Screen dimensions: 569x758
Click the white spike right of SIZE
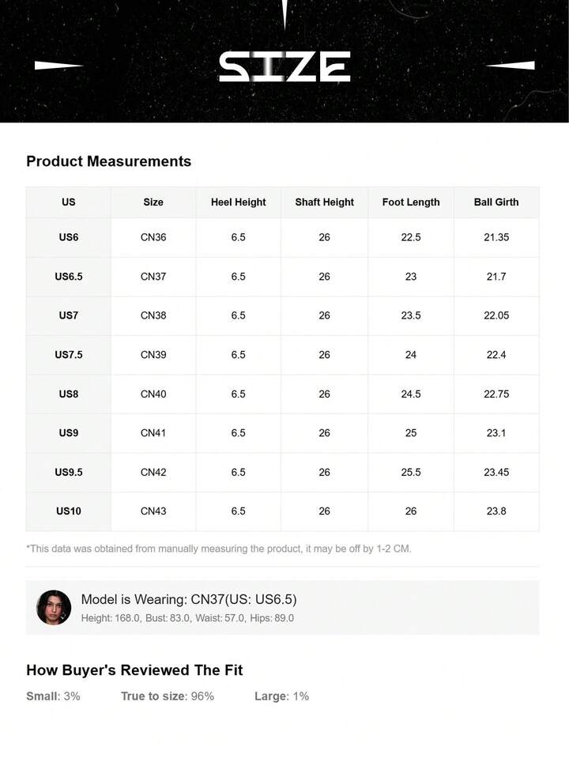click(x=510, y=66)
